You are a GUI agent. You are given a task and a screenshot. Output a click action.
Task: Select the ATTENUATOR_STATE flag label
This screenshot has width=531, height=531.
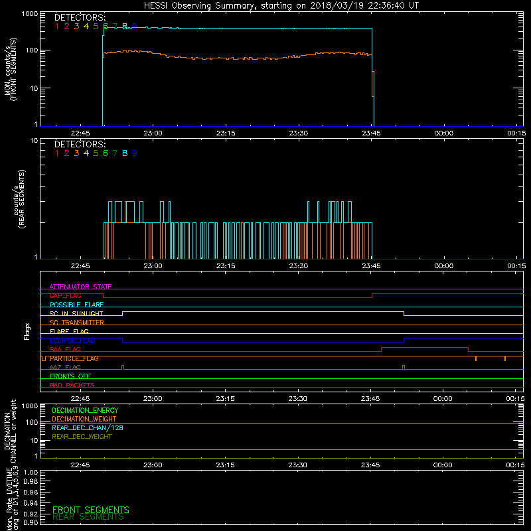tap(80, 287)
